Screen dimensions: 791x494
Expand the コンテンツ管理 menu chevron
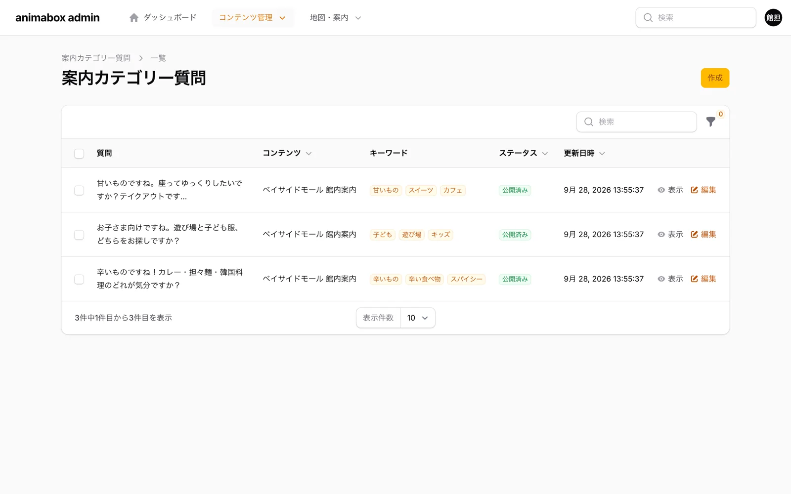click(282, 18)
